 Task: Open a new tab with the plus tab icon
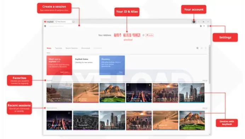click(x=73, y=22)
